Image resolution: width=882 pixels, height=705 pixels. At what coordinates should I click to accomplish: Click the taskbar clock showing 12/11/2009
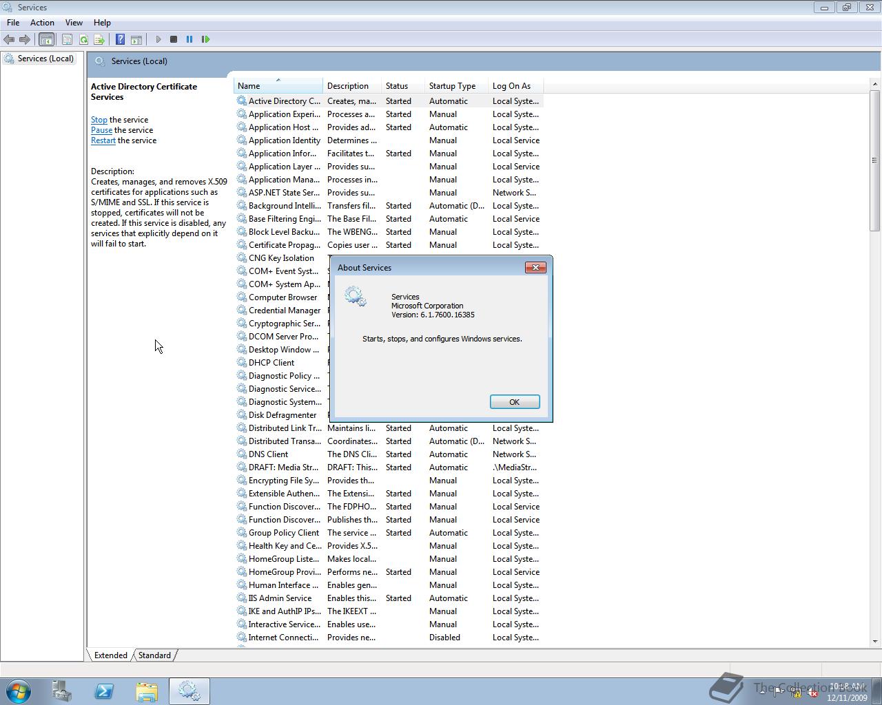click(847, 692)
